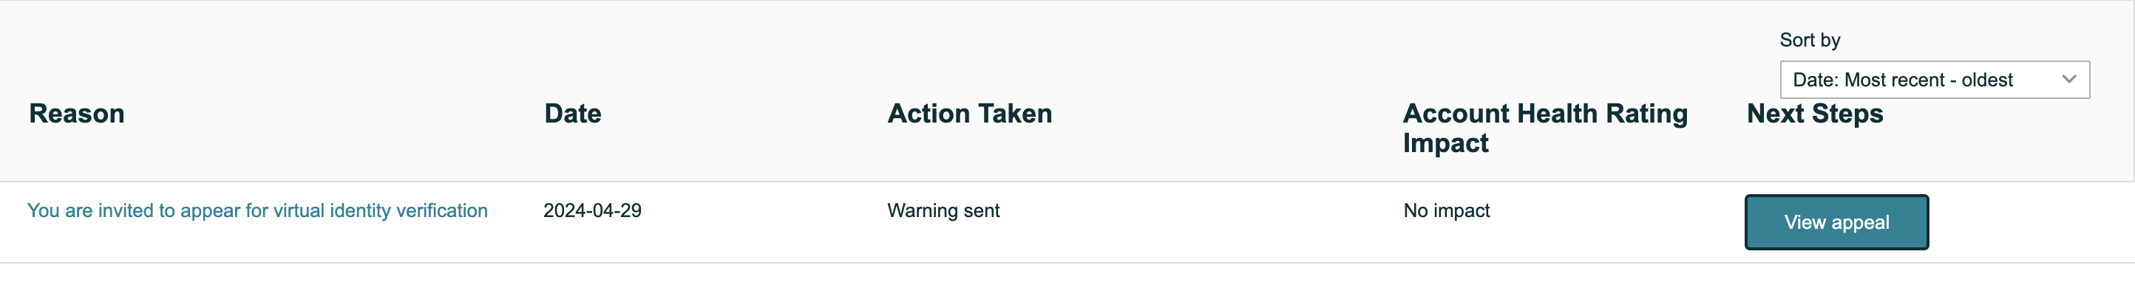This screenshot has width=2135, height=285.
Task: Select the No impact cell
Action: pyautogui.click(x=1446, y=210)
